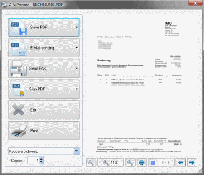
Task: Click into the Copies number field
Action: (x=34, y=161)
